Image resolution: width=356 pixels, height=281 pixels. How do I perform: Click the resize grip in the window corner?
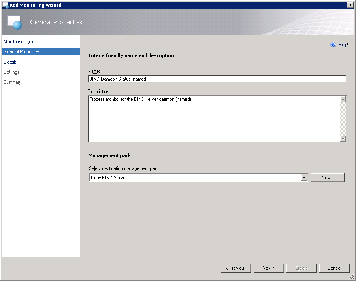352,277
